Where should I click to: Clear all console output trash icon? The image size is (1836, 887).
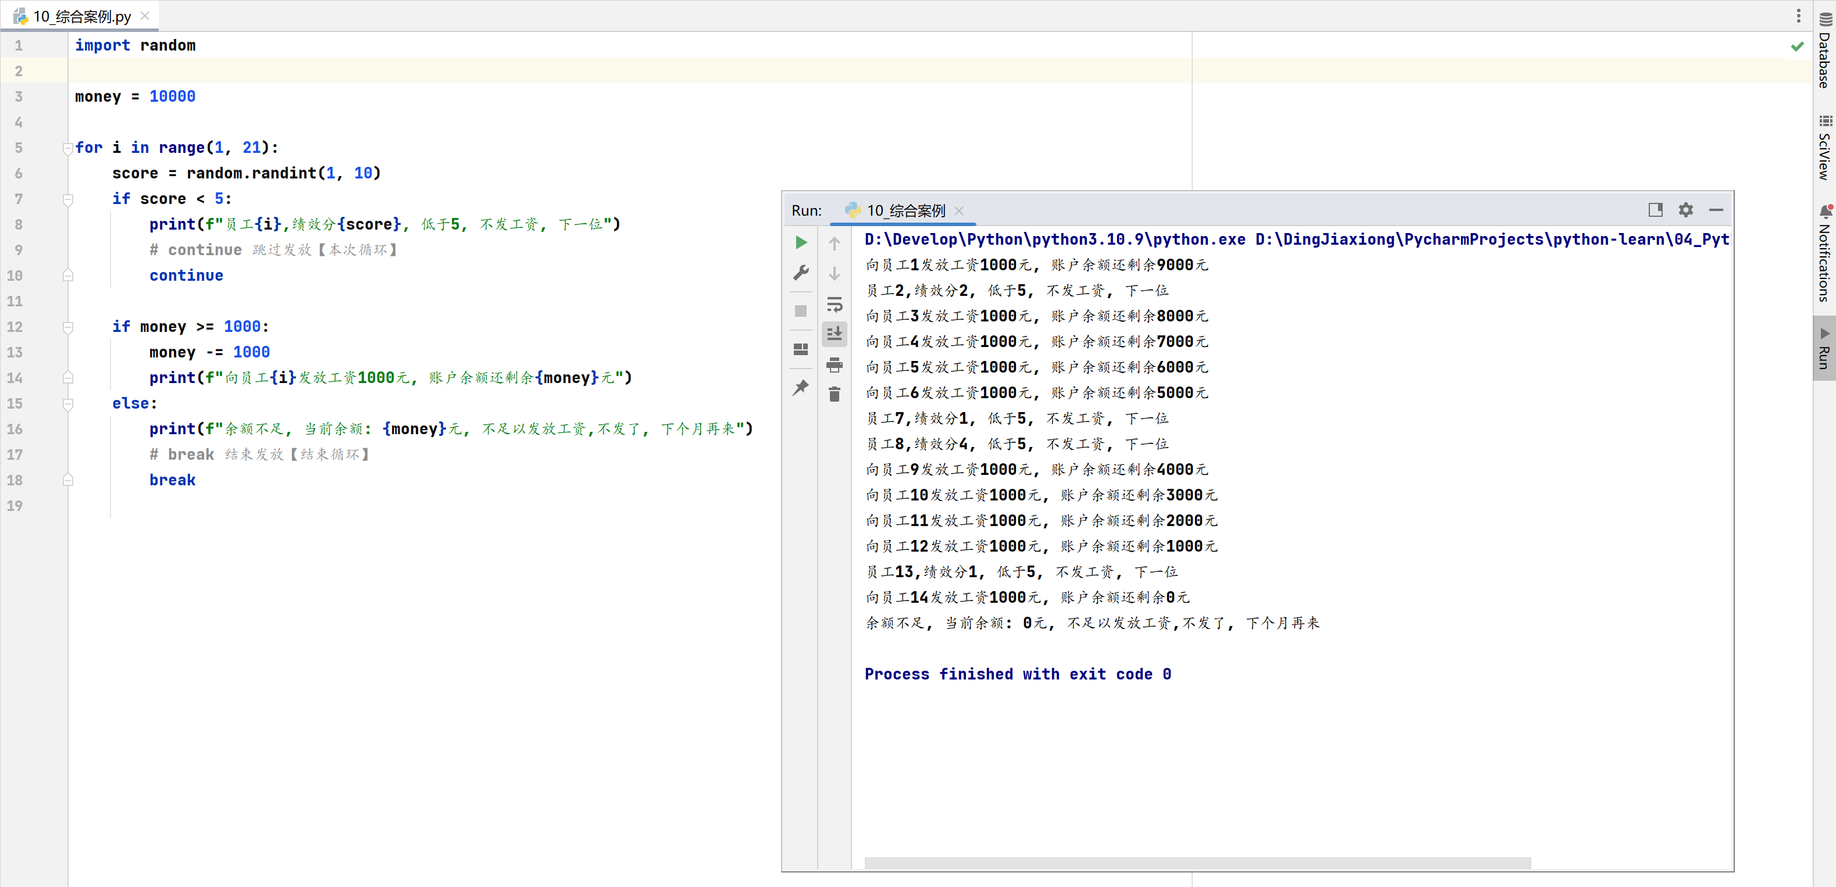point(834,394)
